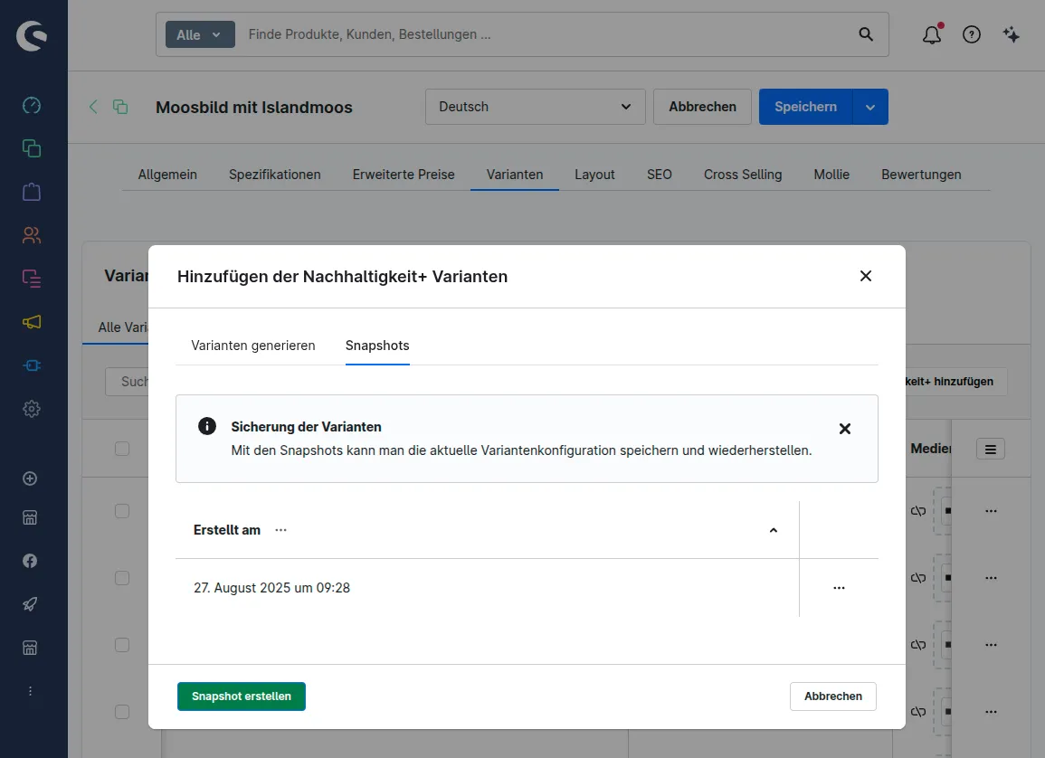This screenshot has height=758, width=1045.
Task: Click the inheritance link icon in first variant row
Action: coord(918,511)
